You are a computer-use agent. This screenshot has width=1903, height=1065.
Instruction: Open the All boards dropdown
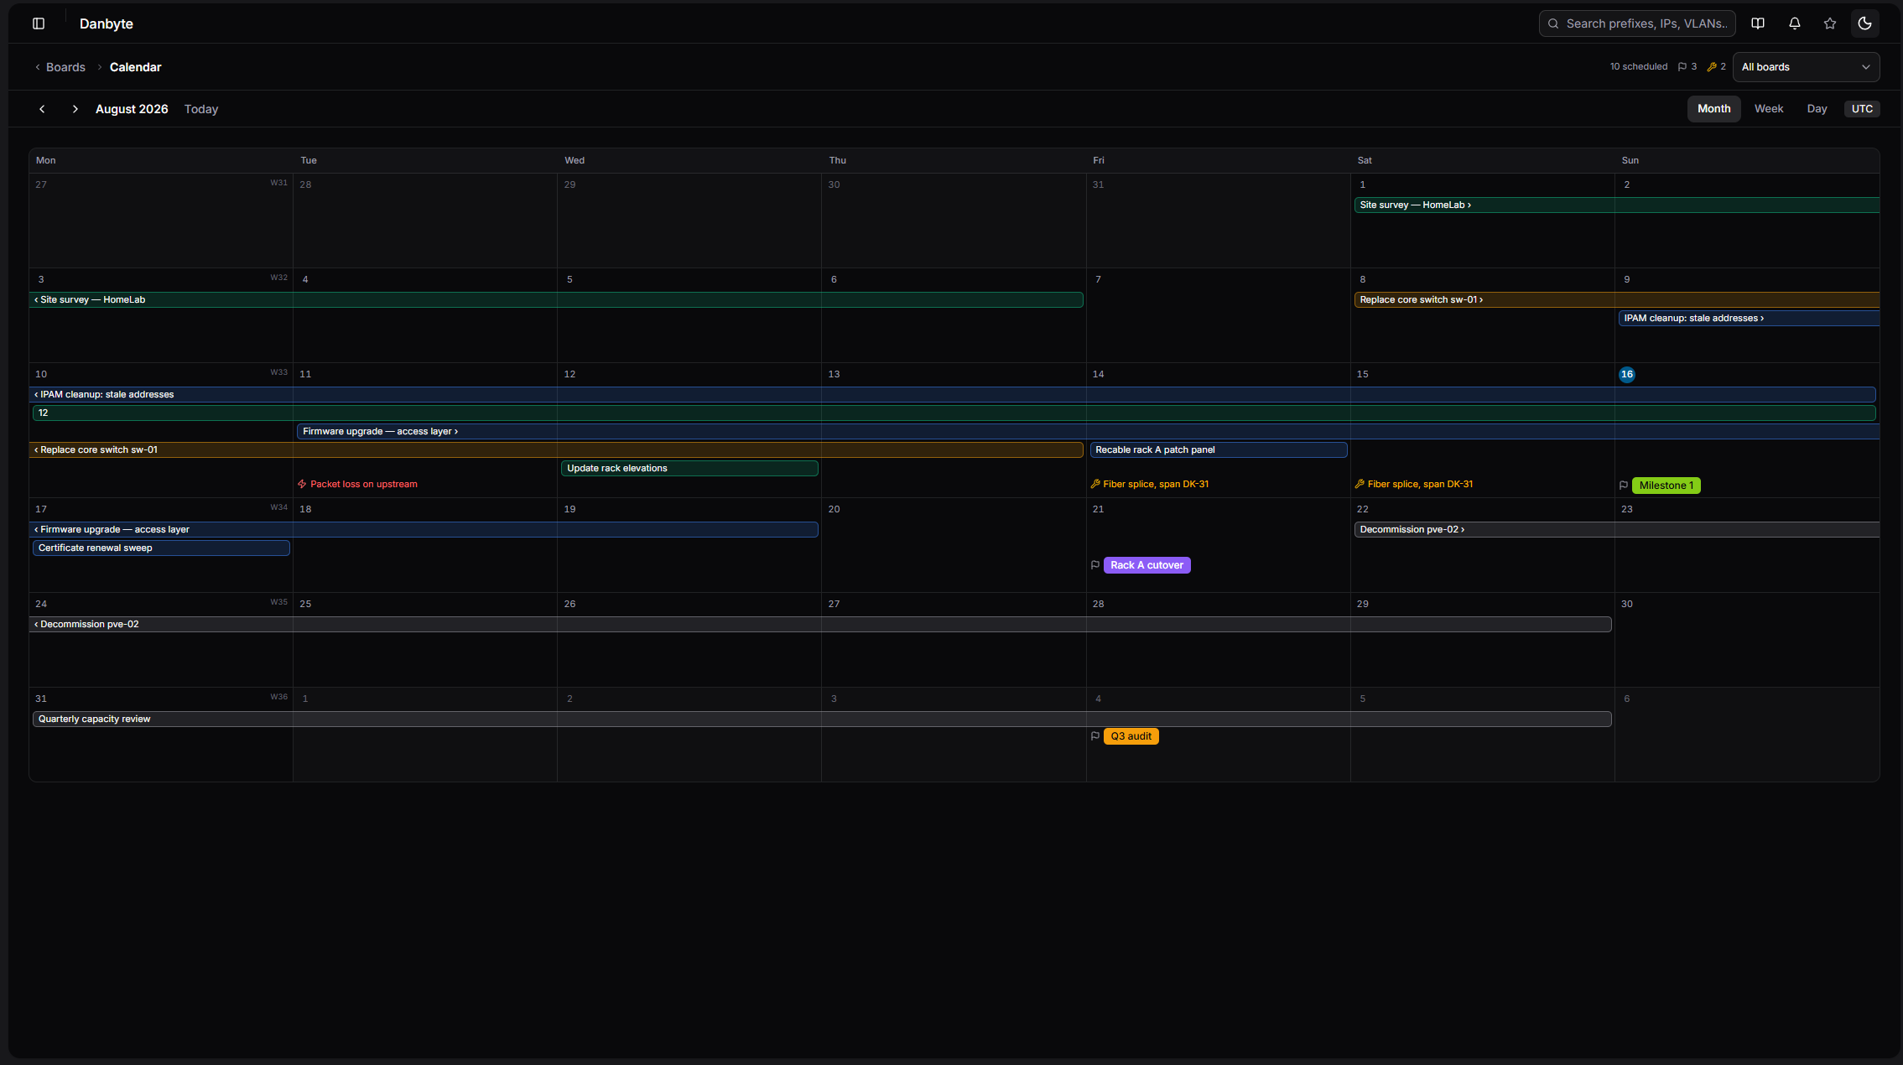coord(1806,67)
